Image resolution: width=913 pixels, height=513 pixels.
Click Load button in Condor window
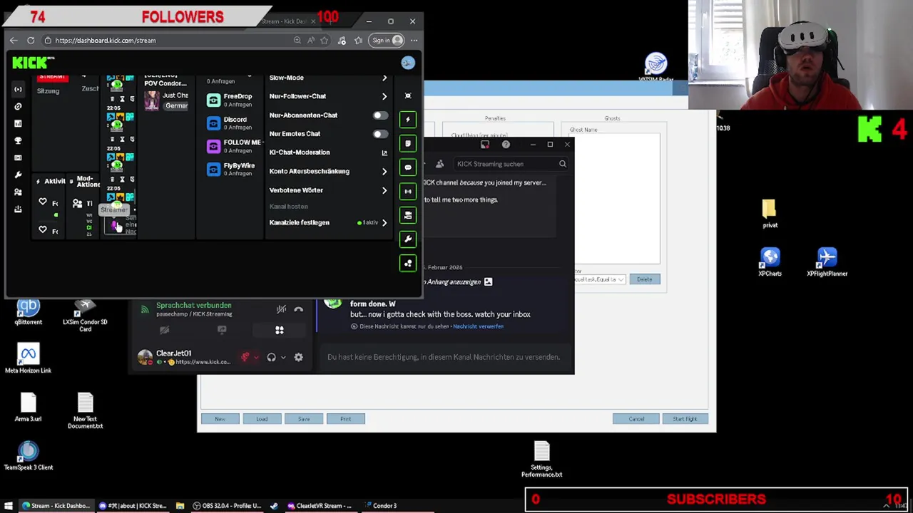[x=262, y=419]
